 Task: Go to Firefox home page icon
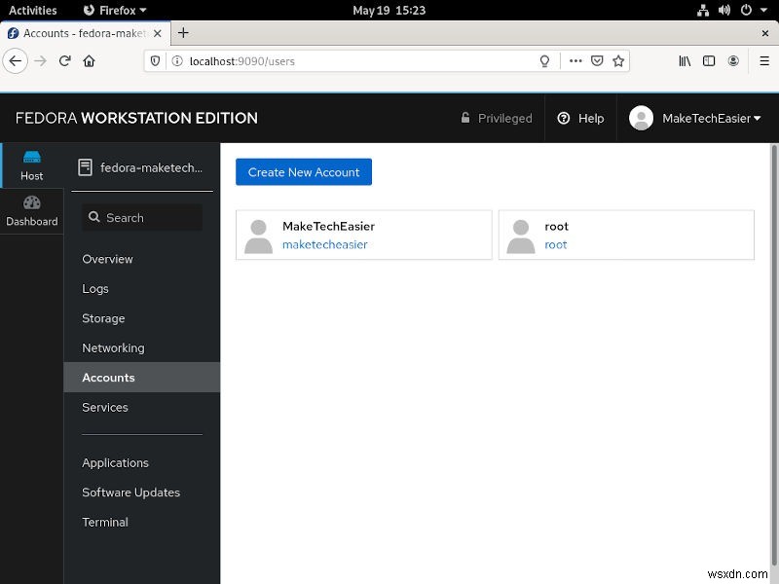tap(89, 61)
